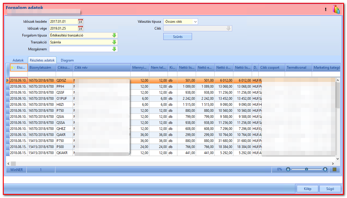The width and height of the screenshot is (347, 198).
Task: Click the 2 242,00 list price cell
Action: [x=187, y=99]
